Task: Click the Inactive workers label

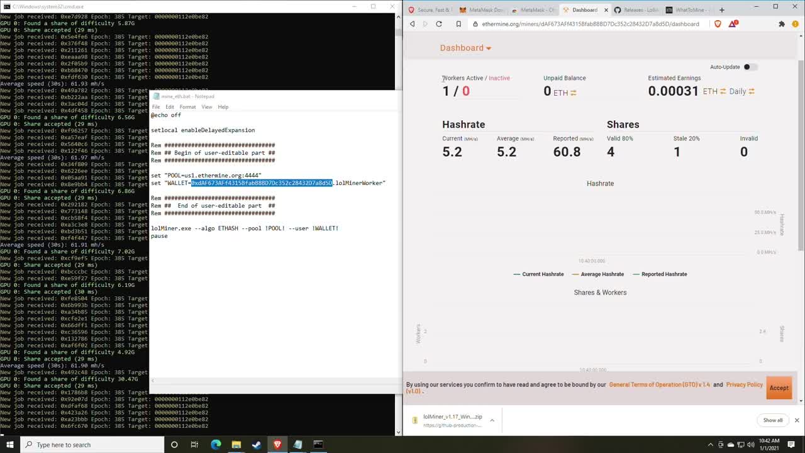Action: 499,78
